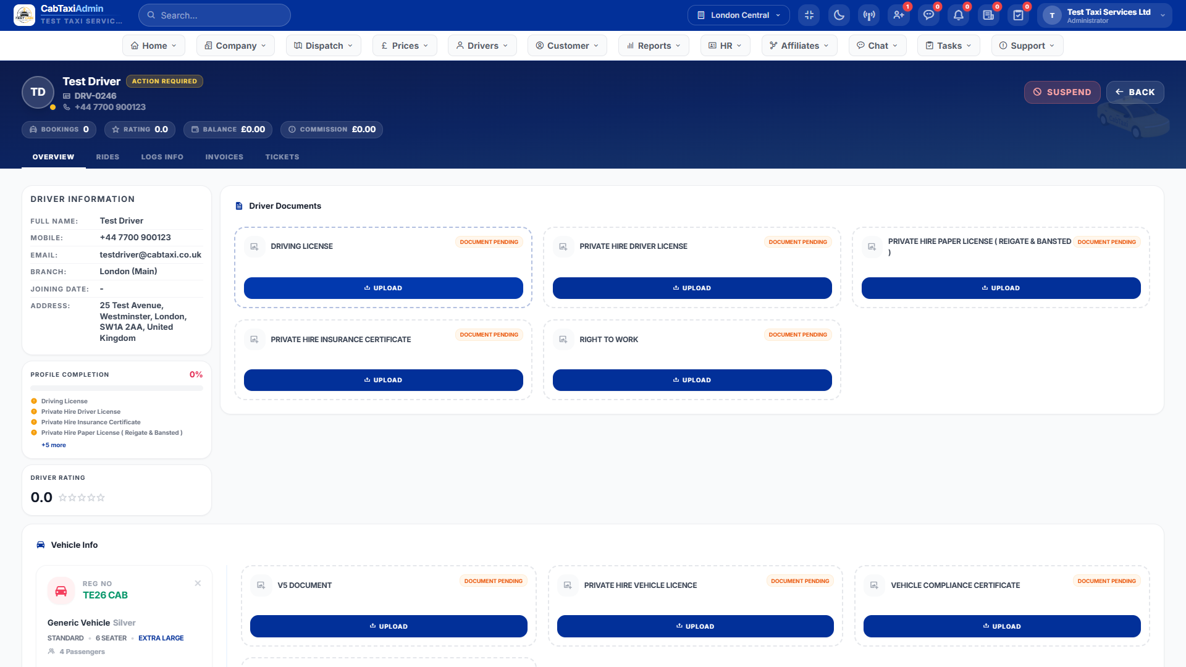Switch to the Invoices tab
The image size is (1186, 667).
tap(224, 157)
